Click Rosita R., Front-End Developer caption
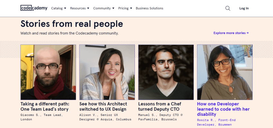The height and width of the screenshot is (128, 273). [216, 122]
